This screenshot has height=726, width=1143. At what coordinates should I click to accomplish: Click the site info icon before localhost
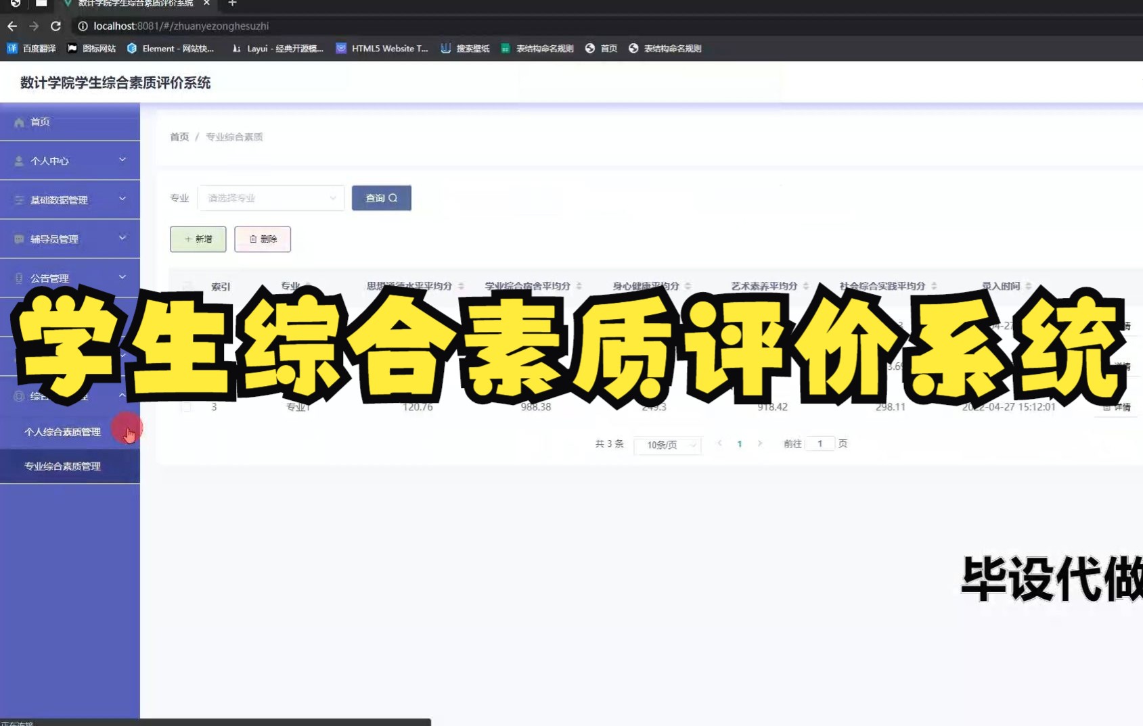[83, 26]
